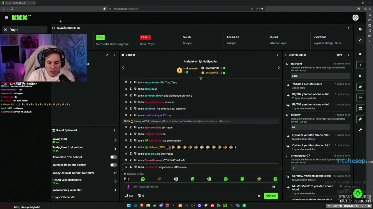Screen dimensions: 373x209
Task: Click username EMirinno in the chat
Action: [x=150, y=109]
